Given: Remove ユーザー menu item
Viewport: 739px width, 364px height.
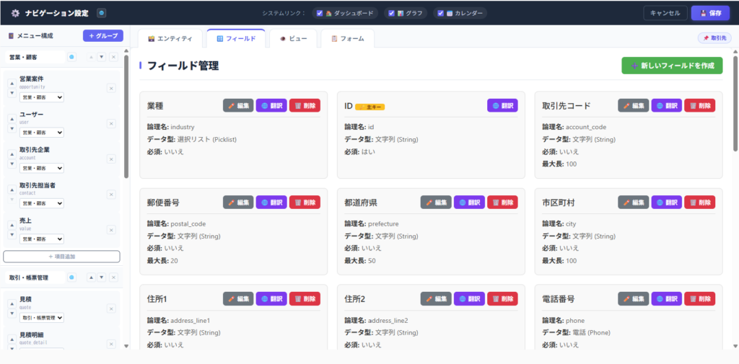Looking at the screenshot, I should pyautogui.click(x=111, y=123).
